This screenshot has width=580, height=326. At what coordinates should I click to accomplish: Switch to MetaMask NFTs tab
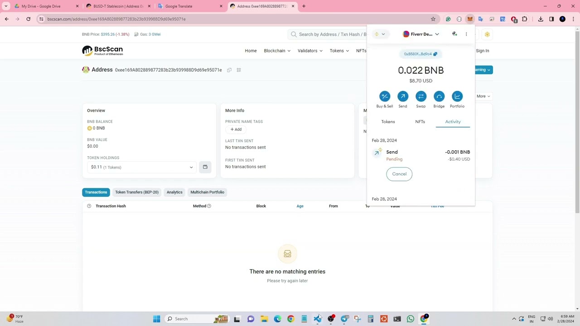coord(420,122)
